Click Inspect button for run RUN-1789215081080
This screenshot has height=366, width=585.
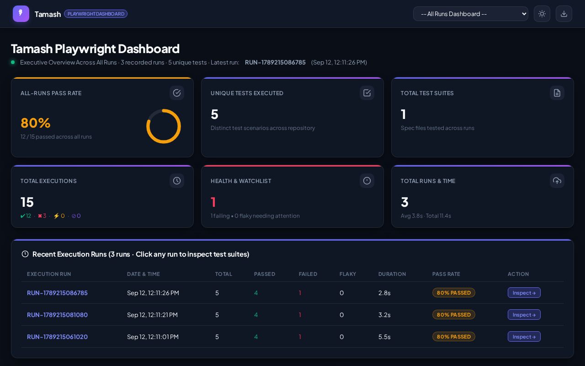tap(524, 315)
